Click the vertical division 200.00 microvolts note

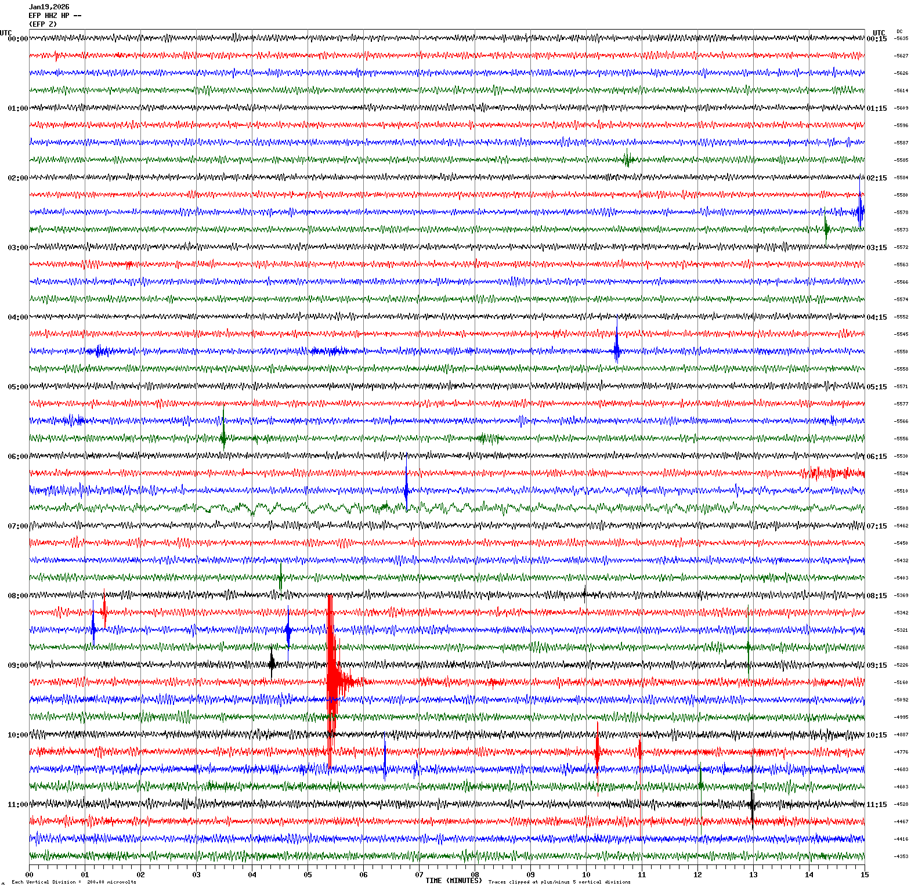(74, 882)
